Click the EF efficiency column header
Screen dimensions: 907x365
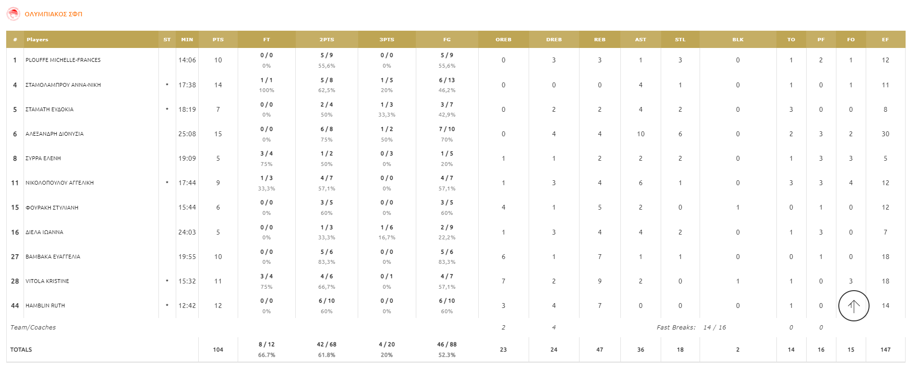tap(885, 40)
